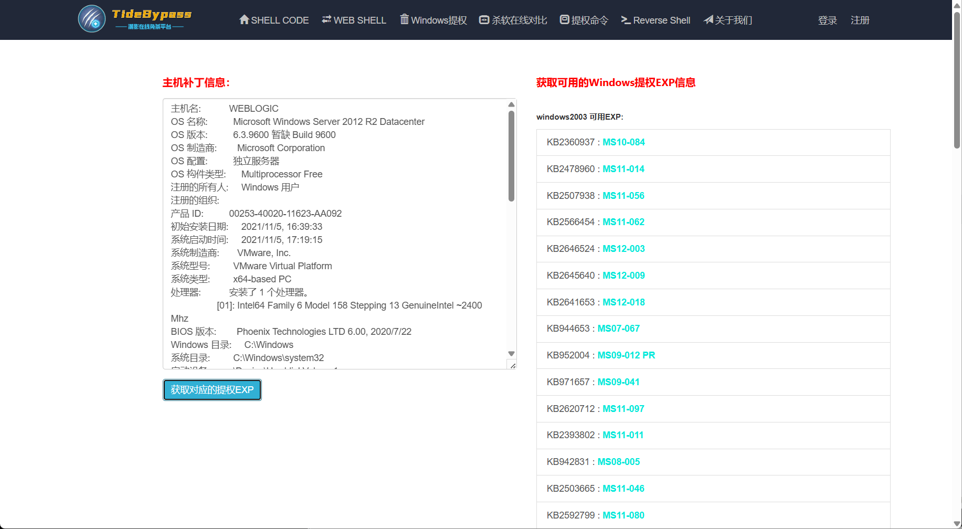Open the MS11-097 exploit link
962x529 pixels.
[623, 409]
